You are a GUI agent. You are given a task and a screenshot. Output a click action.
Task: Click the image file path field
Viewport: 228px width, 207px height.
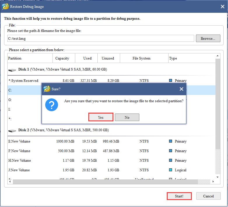100,38
